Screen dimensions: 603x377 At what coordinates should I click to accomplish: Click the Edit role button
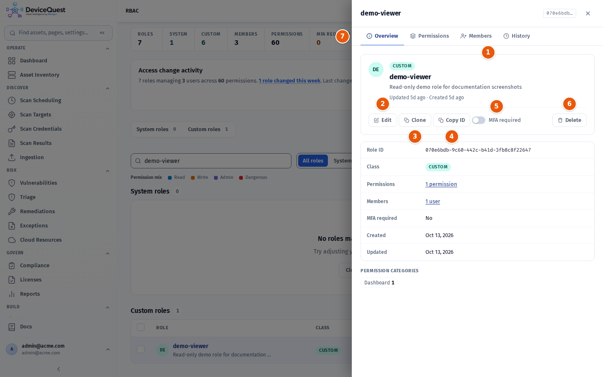(383, 120)
